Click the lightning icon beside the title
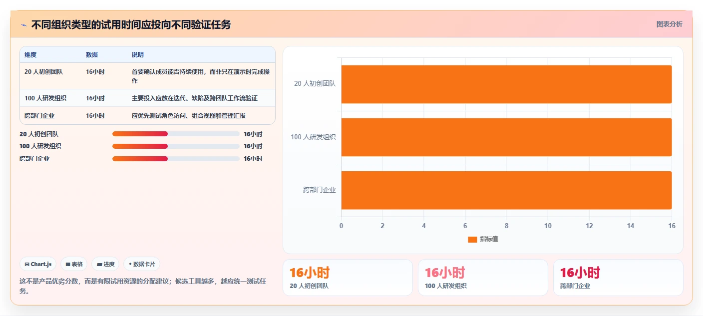The height and width of the screenshot is (316, 703). coord(23,25)
